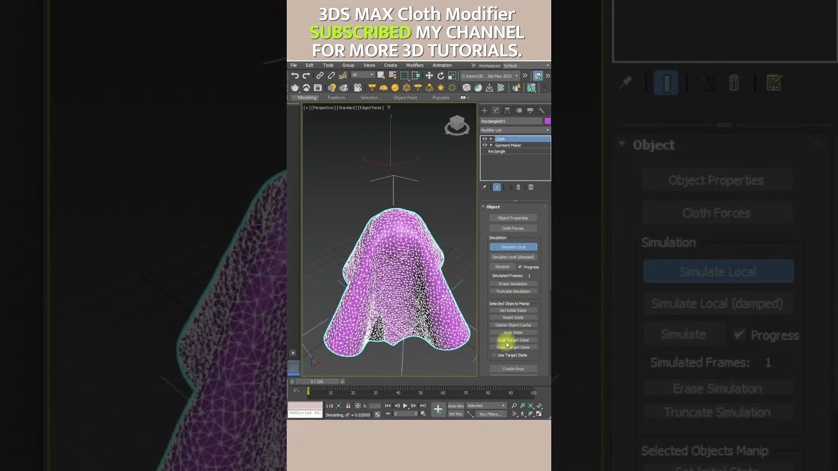Click the 0 / 100 time slider
The height and width of the screenshot is (471, 838).
[x=317, y=381]
